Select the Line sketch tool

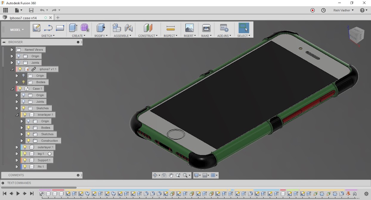48,28
